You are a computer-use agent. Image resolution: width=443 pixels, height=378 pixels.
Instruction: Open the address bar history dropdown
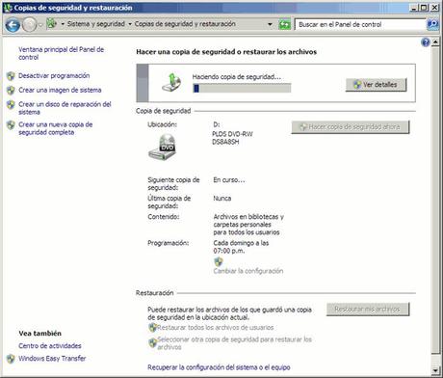coord(270,24)
